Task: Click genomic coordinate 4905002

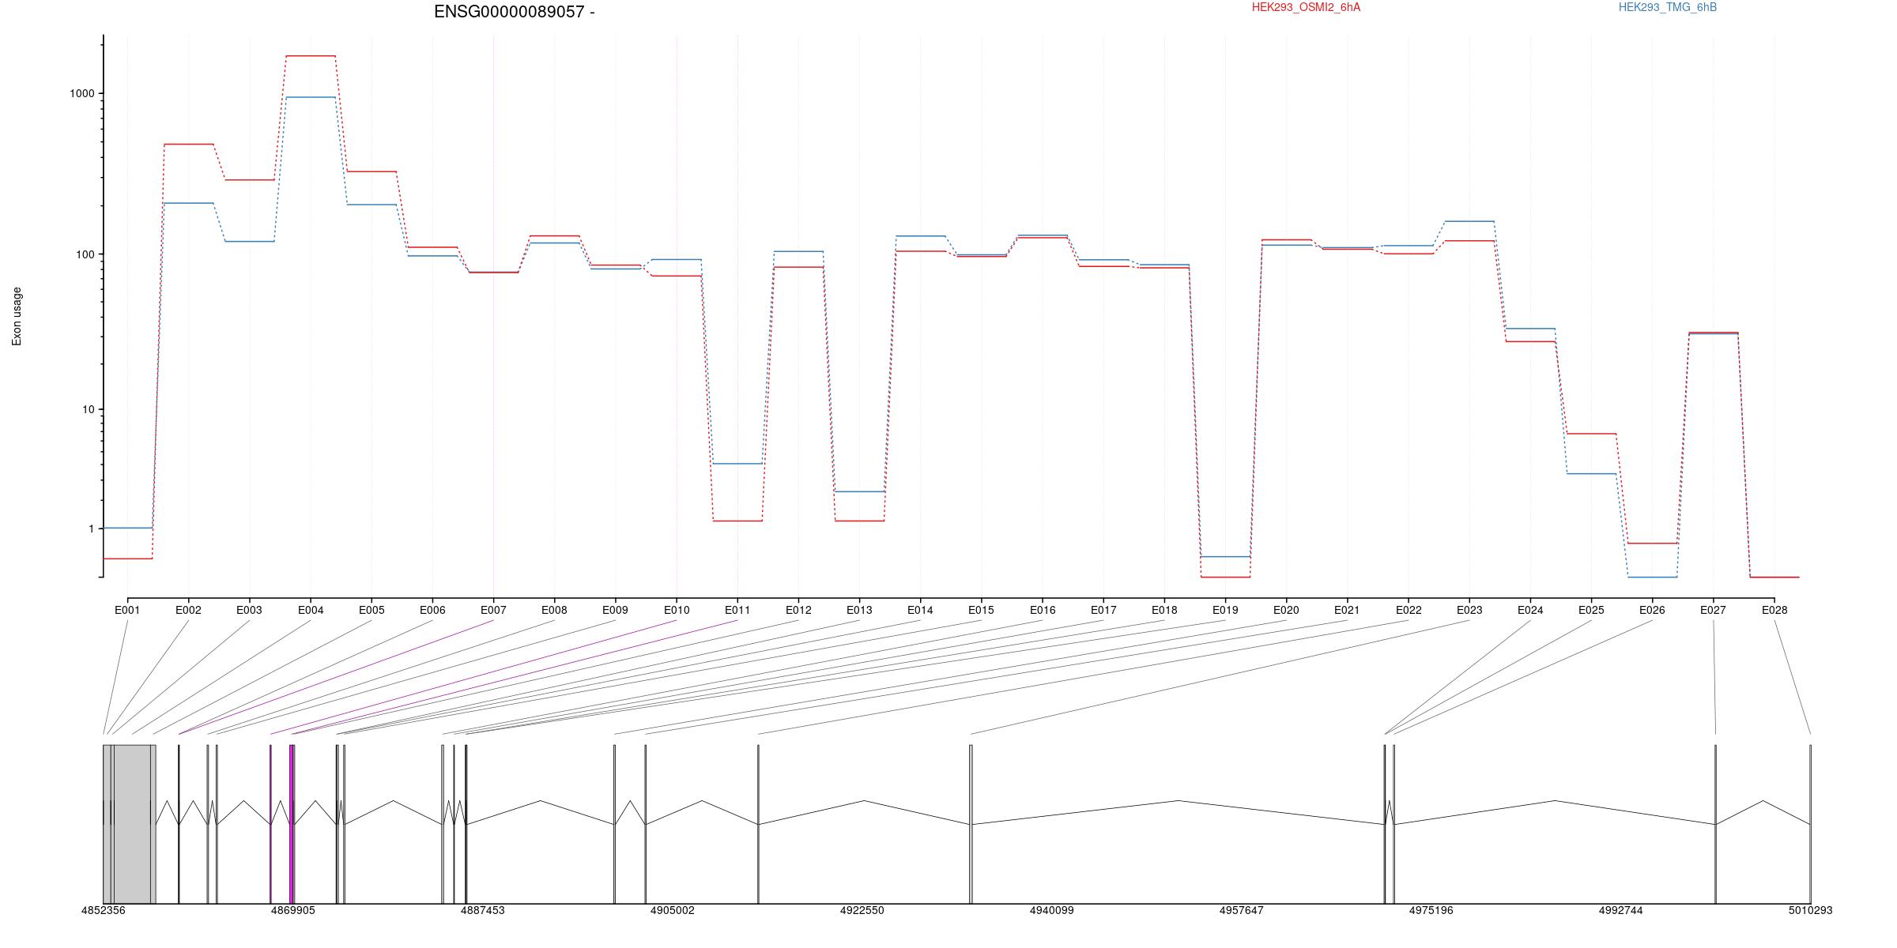Action: [673, 911]
